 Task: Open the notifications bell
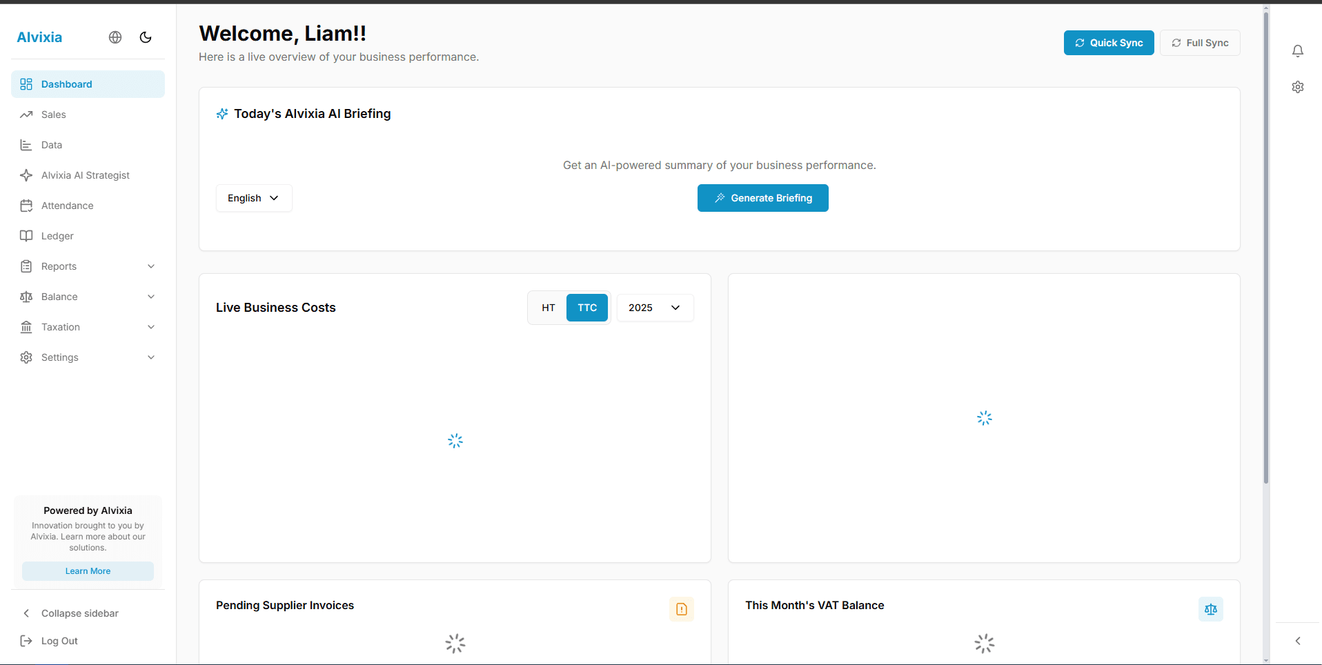(x=1298, y=51)
